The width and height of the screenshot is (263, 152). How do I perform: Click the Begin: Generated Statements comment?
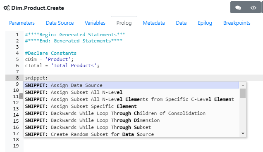75,35
